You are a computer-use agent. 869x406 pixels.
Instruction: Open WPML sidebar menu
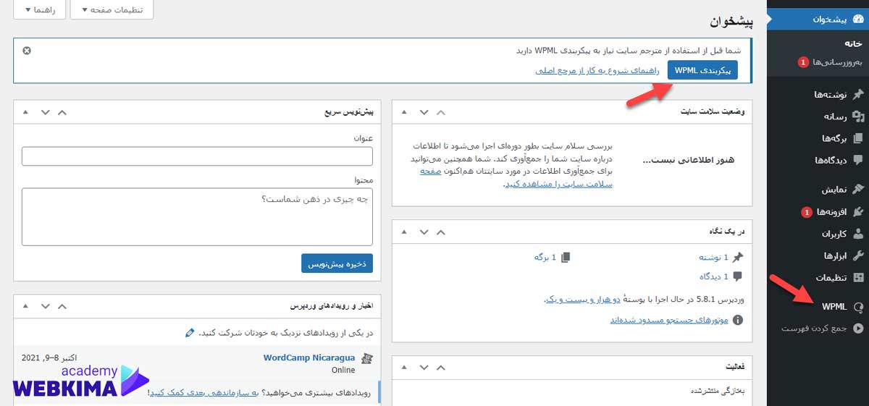tap(834, 306)
